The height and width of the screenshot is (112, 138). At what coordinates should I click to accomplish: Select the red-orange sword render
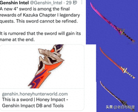pos(117,63)
